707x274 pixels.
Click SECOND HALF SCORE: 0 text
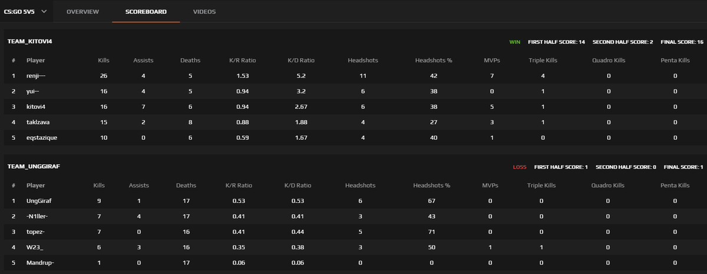pos(626,167)
